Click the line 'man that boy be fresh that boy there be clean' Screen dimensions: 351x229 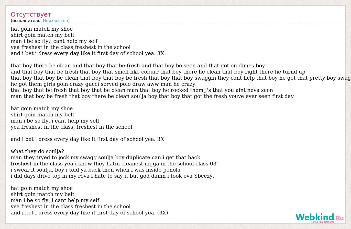click(x=152, y=97)
